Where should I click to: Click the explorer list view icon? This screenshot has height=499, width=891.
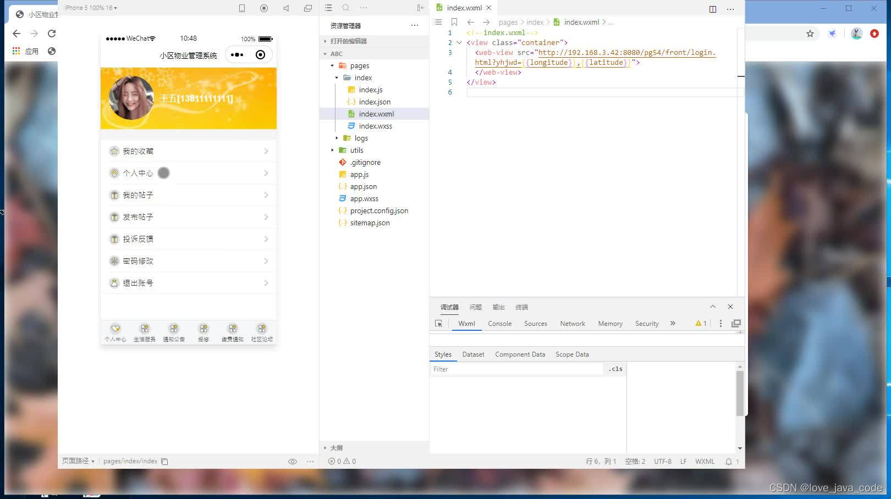[x=328, y=8]
